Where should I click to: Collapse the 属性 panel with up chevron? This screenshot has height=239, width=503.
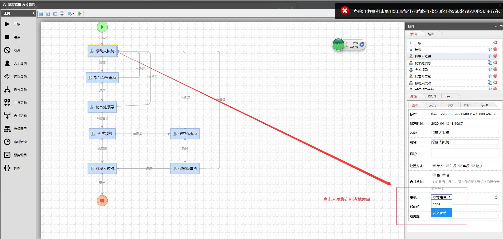pos(496,26)
